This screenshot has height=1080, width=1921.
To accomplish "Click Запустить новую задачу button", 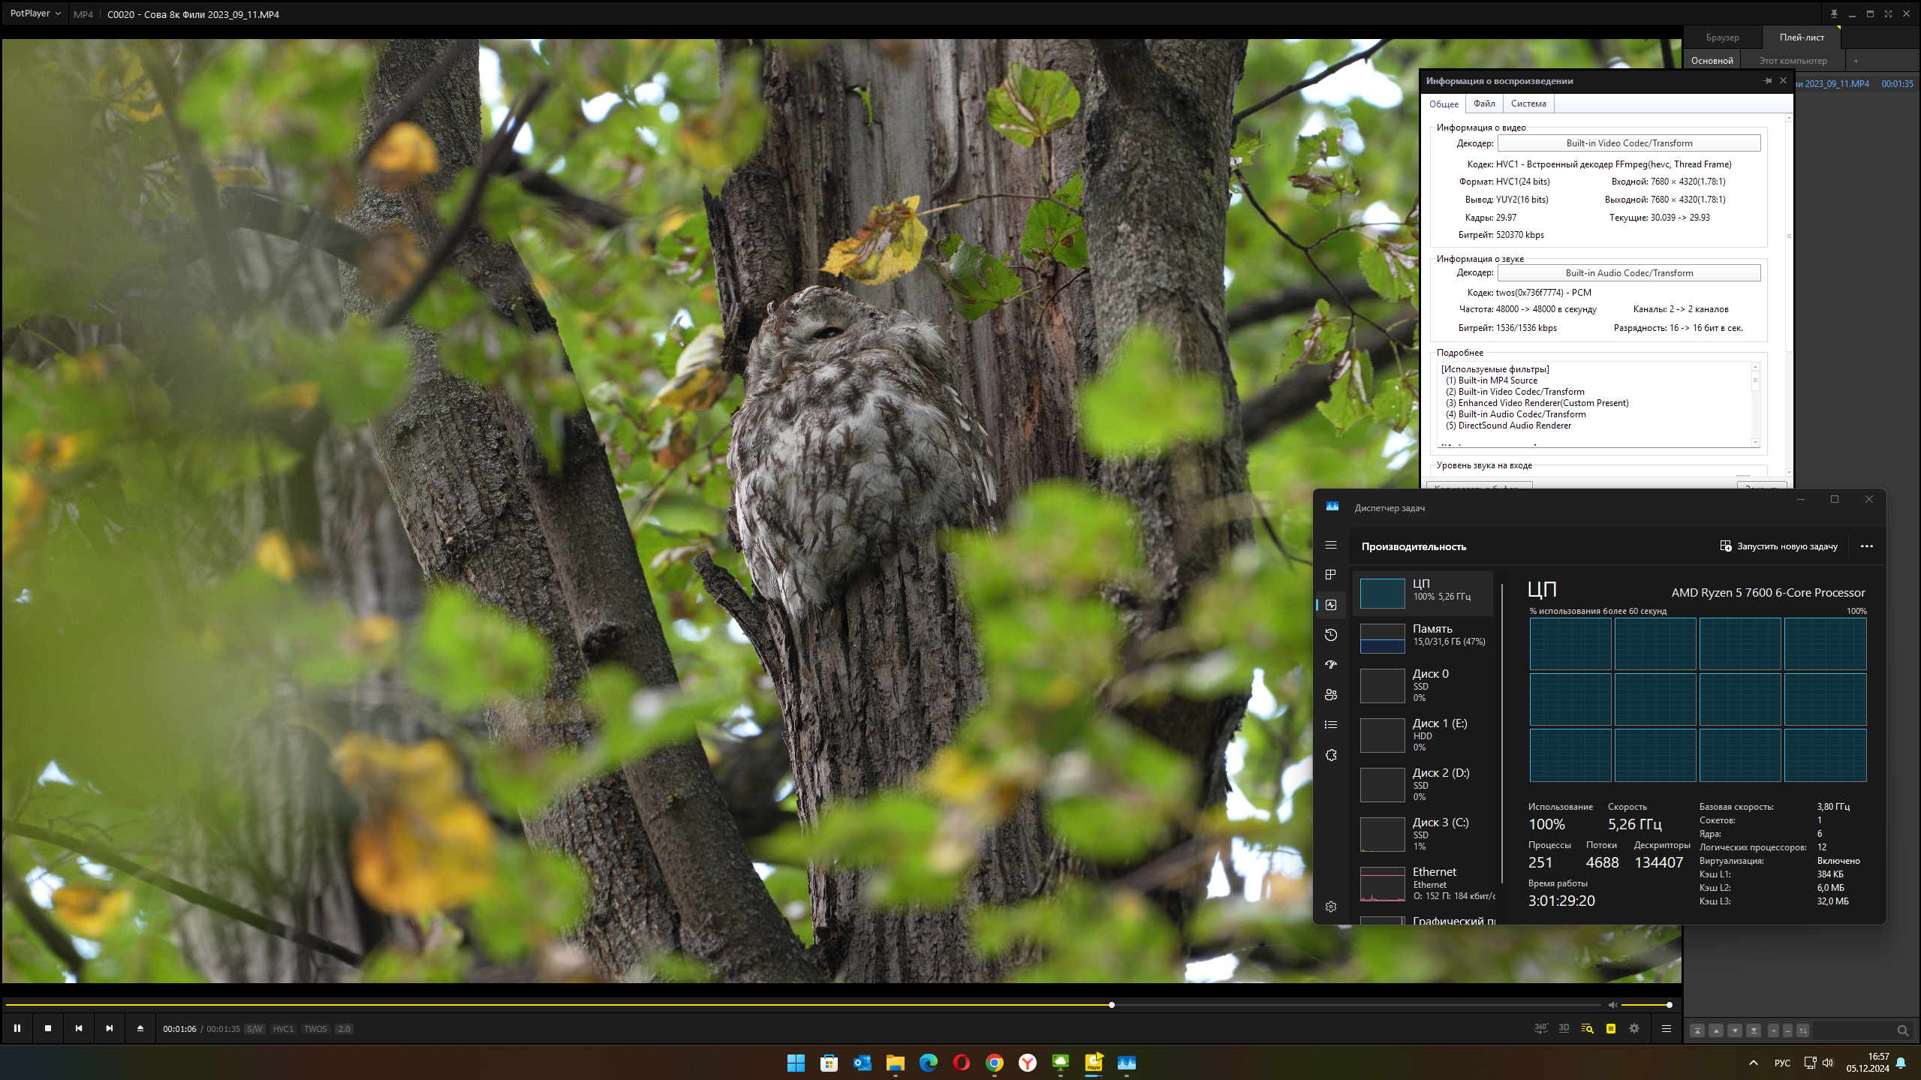I will (x=1778, y=546).
